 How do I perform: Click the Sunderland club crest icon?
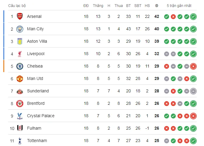(x=20, y=91)
